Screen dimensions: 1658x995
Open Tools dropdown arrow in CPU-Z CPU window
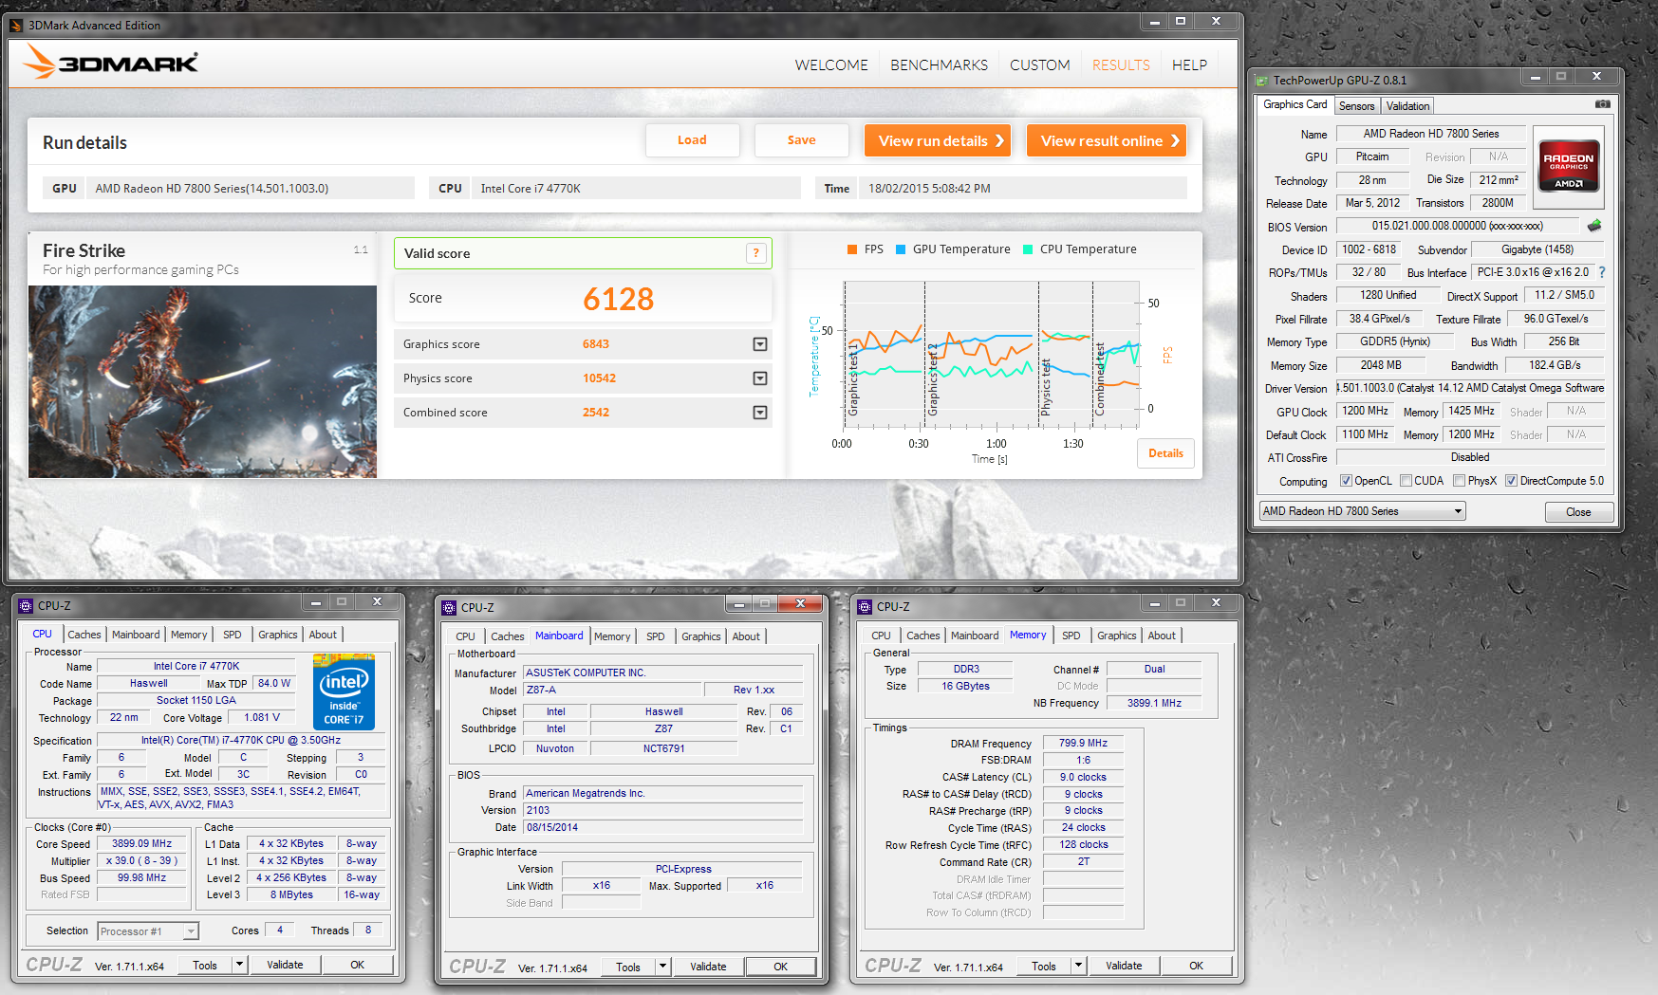tap(239, 965)
